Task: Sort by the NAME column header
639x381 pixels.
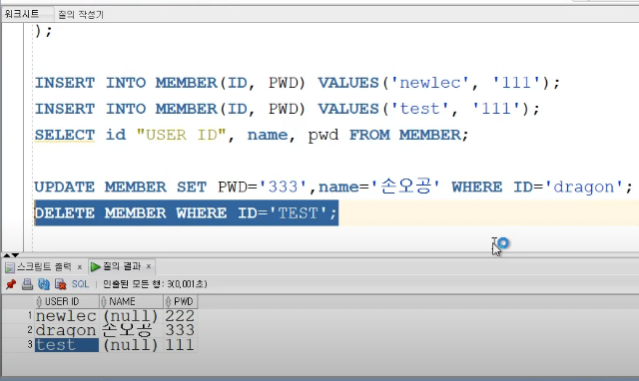Action: click(131, 301)
